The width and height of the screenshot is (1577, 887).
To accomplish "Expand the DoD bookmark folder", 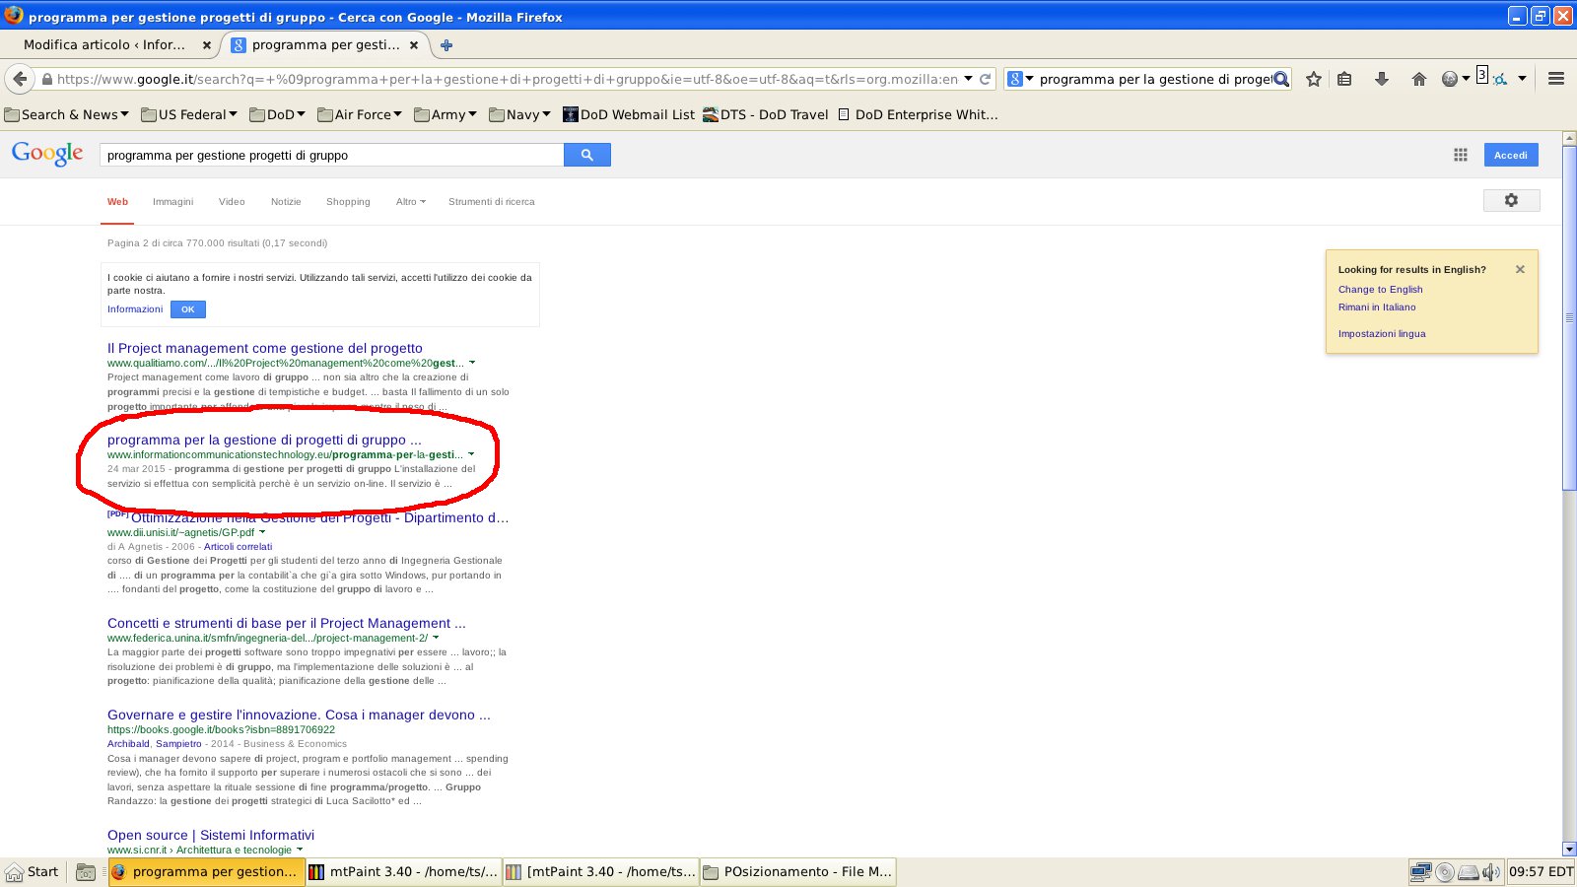I will 277,114.
